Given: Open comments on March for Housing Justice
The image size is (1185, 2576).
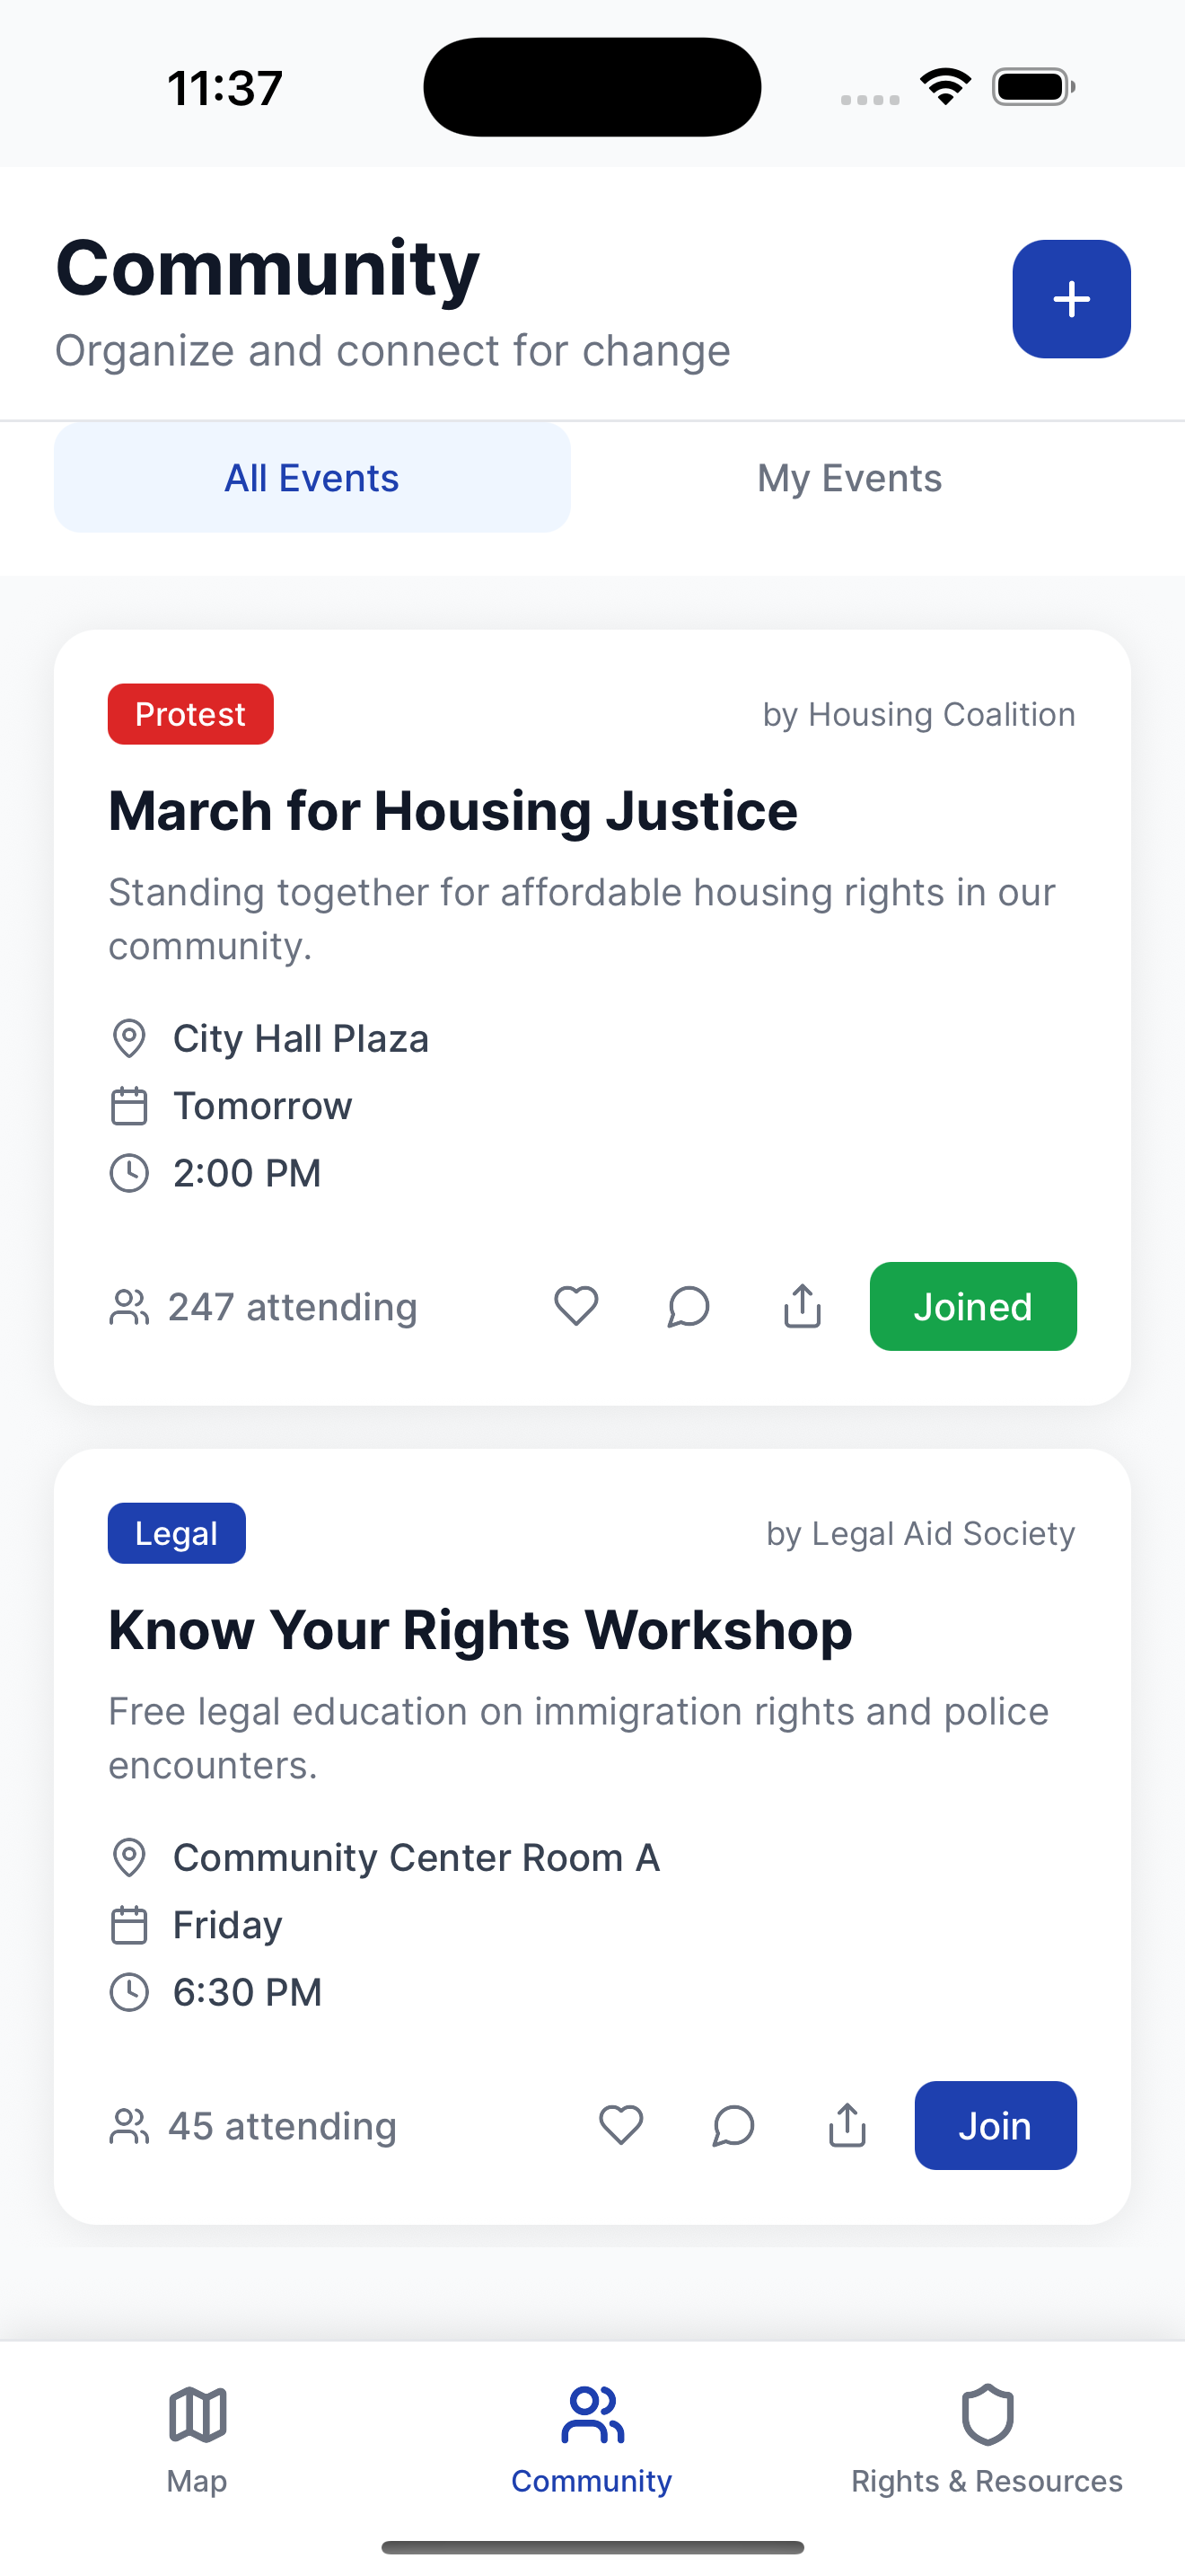Looking at the screenshot, I should click(689, 1306).
